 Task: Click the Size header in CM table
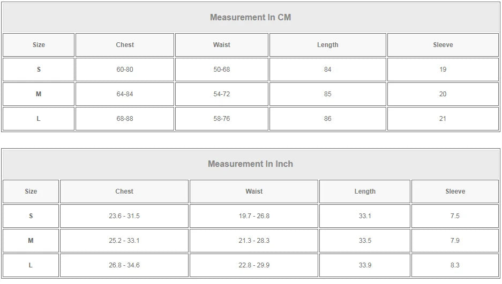coord(39,45)
